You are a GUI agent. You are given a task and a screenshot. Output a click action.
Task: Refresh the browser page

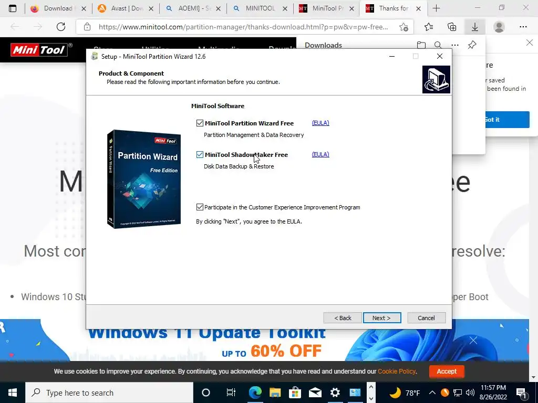(x=61, y=27)
